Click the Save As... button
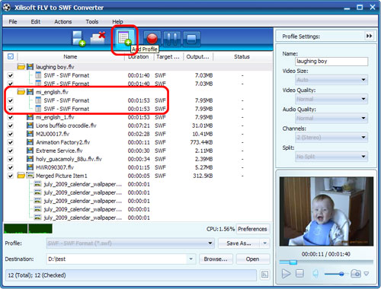381x289 pixels. coord(239,243)
